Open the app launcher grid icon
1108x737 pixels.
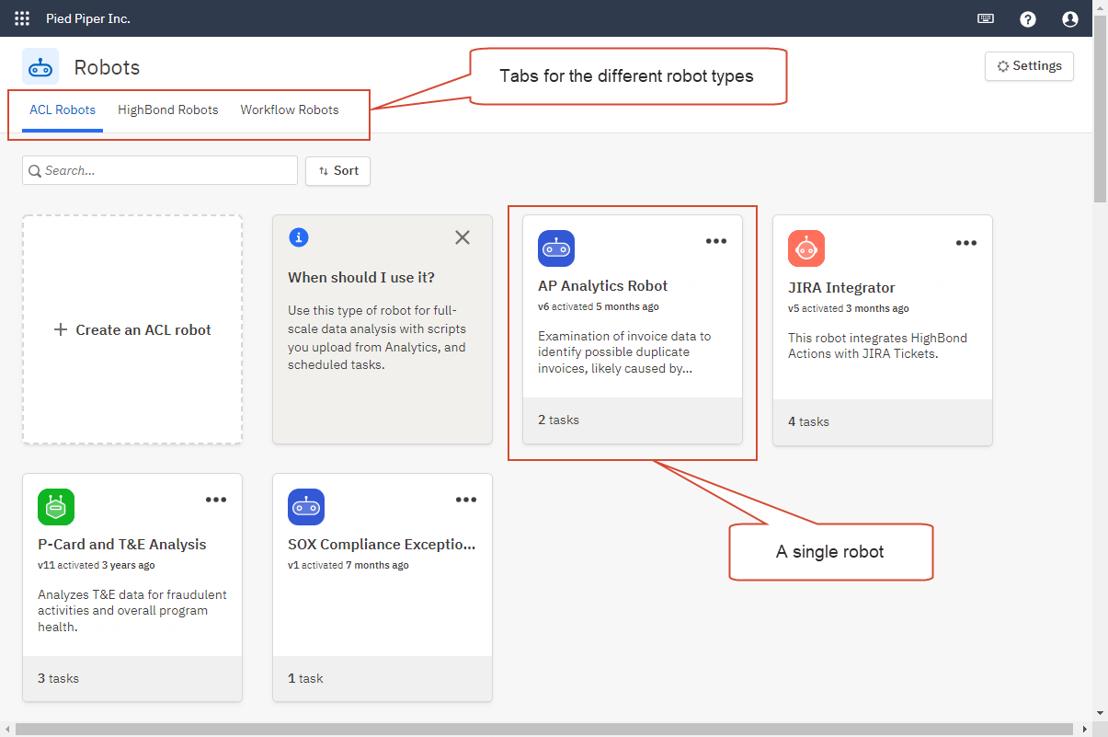click(x=22, y=18)
